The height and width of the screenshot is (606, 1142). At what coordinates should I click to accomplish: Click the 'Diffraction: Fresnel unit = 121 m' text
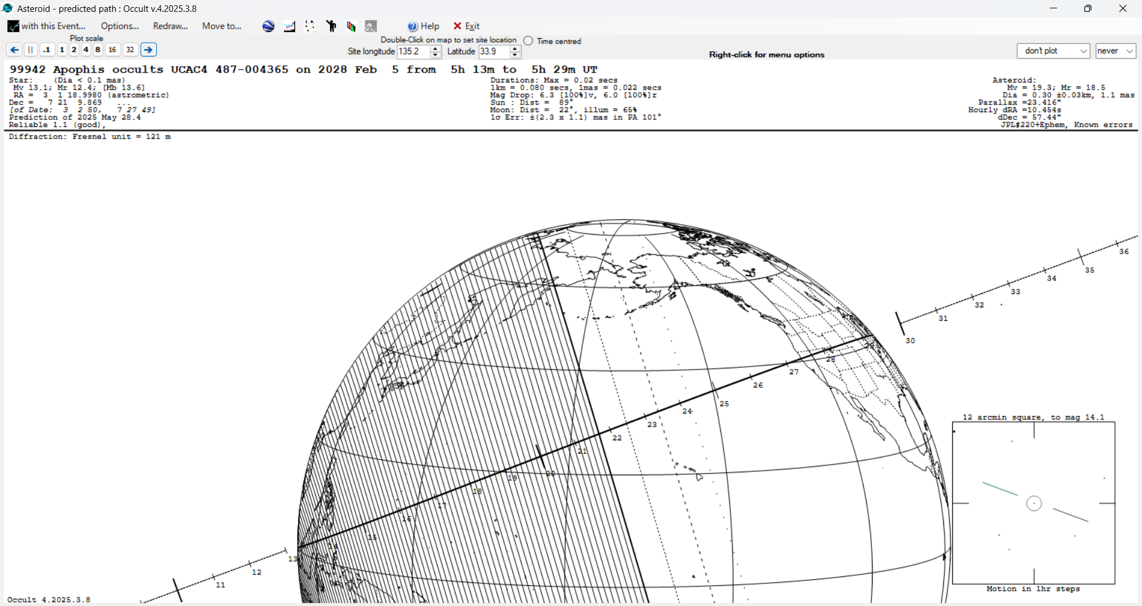[x=90, y=137]
